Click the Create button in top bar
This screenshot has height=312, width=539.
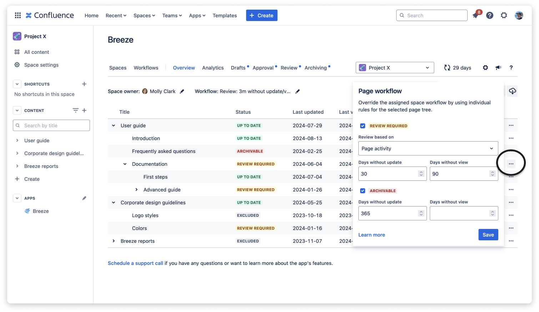[262, 15]
